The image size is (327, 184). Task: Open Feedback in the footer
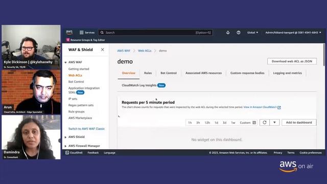coord(93,153)
